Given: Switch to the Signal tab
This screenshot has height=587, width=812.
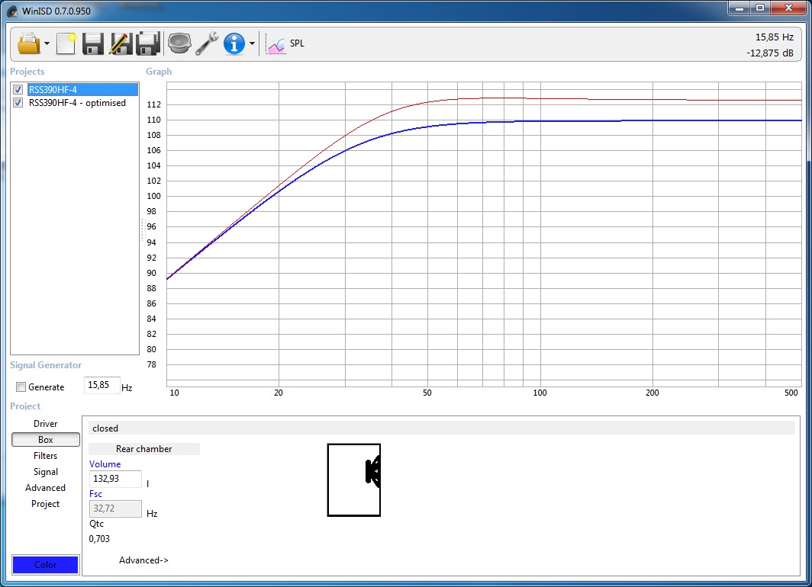Looking at the screenshot, I should pyautogui.click(x=46, y=472).
